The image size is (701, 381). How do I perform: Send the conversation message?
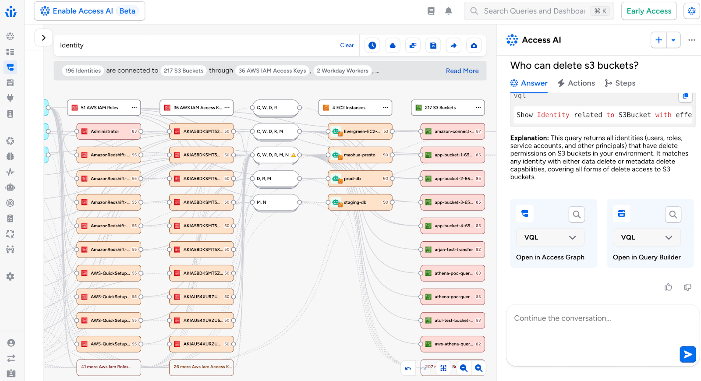coord(687,354)
